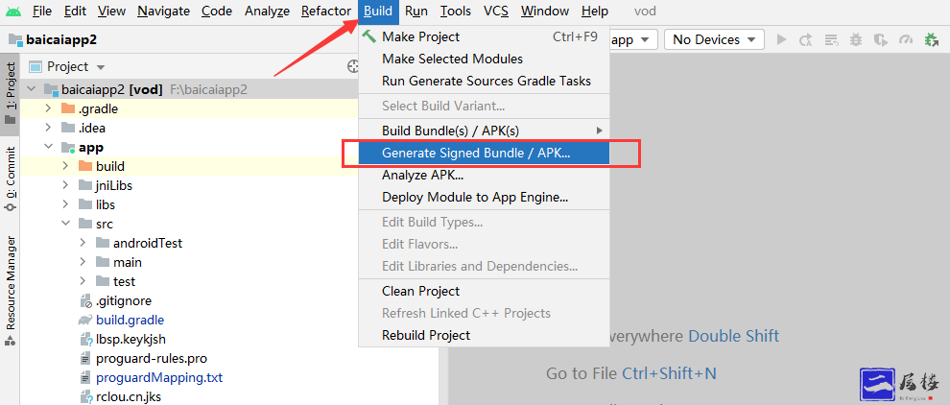
Task: Select Generate Signed Bundle / APK menu item
Action: tap(475, 153)
